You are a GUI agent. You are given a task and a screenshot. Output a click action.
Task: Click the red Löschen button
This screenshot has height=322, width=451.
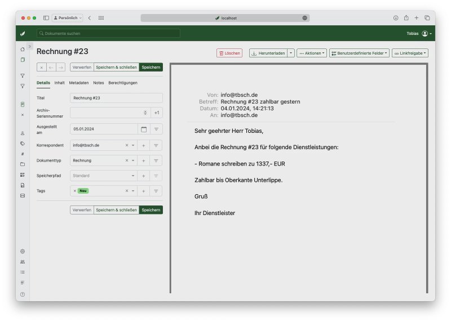[229, 53]
